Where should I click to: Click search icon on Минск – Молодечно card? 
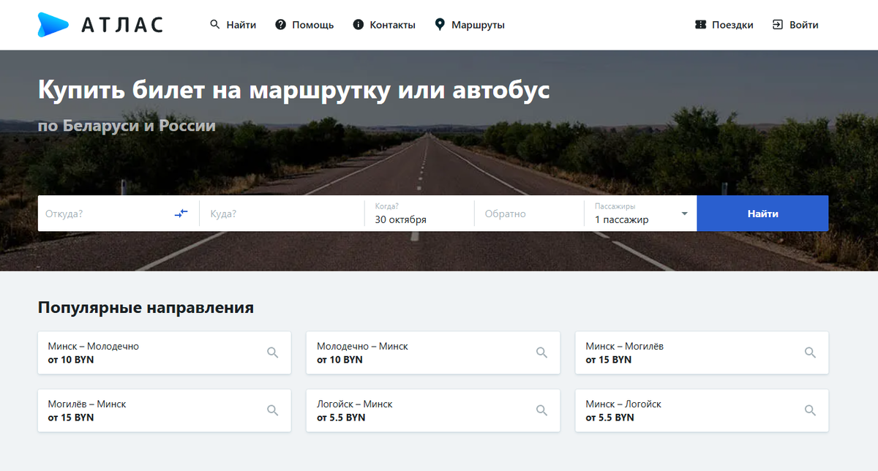[x=273, y=353]
